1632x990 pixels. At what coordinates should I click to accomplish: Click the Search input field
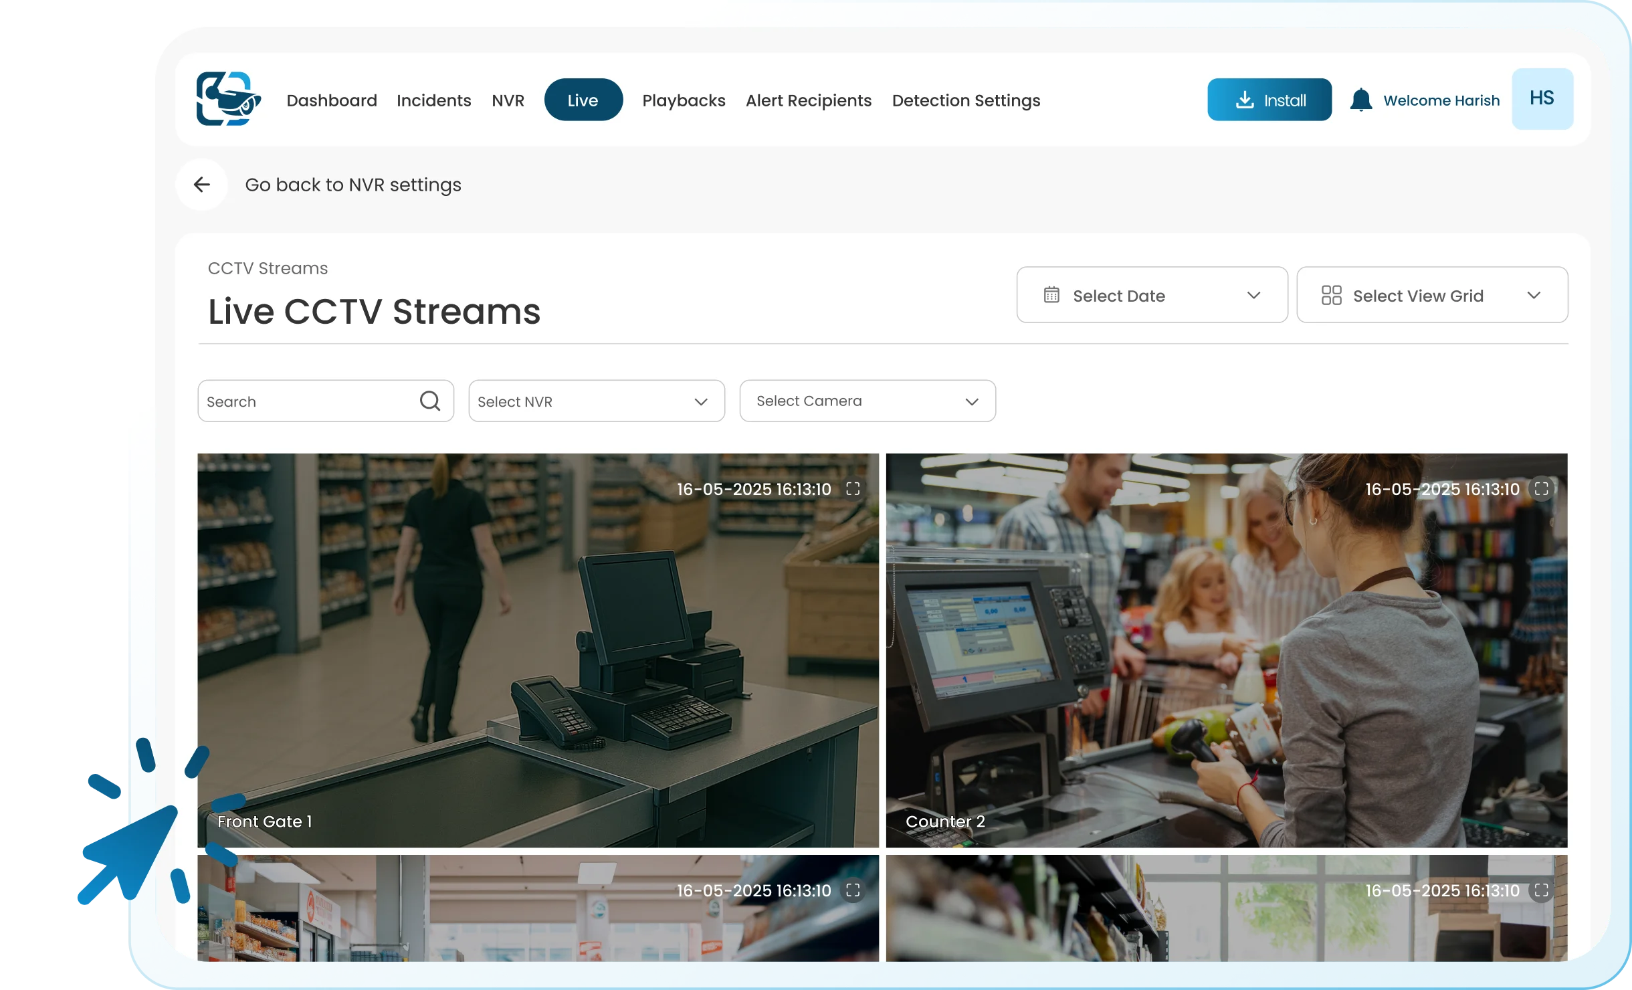[x=308, y=401]
